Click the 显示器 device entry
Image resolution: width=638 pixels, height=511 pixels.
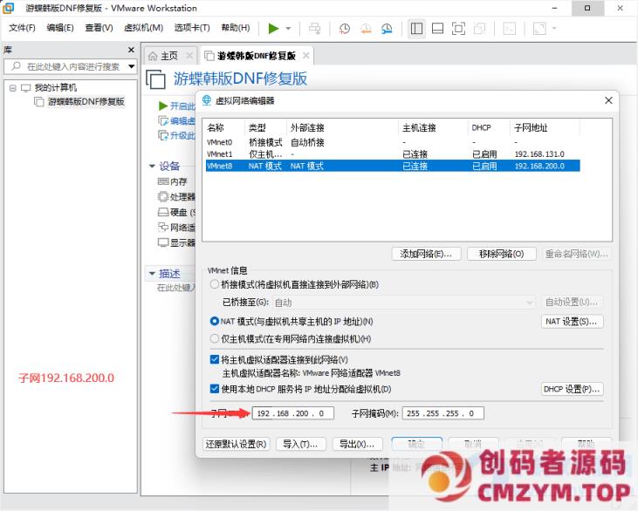point(176,242)
